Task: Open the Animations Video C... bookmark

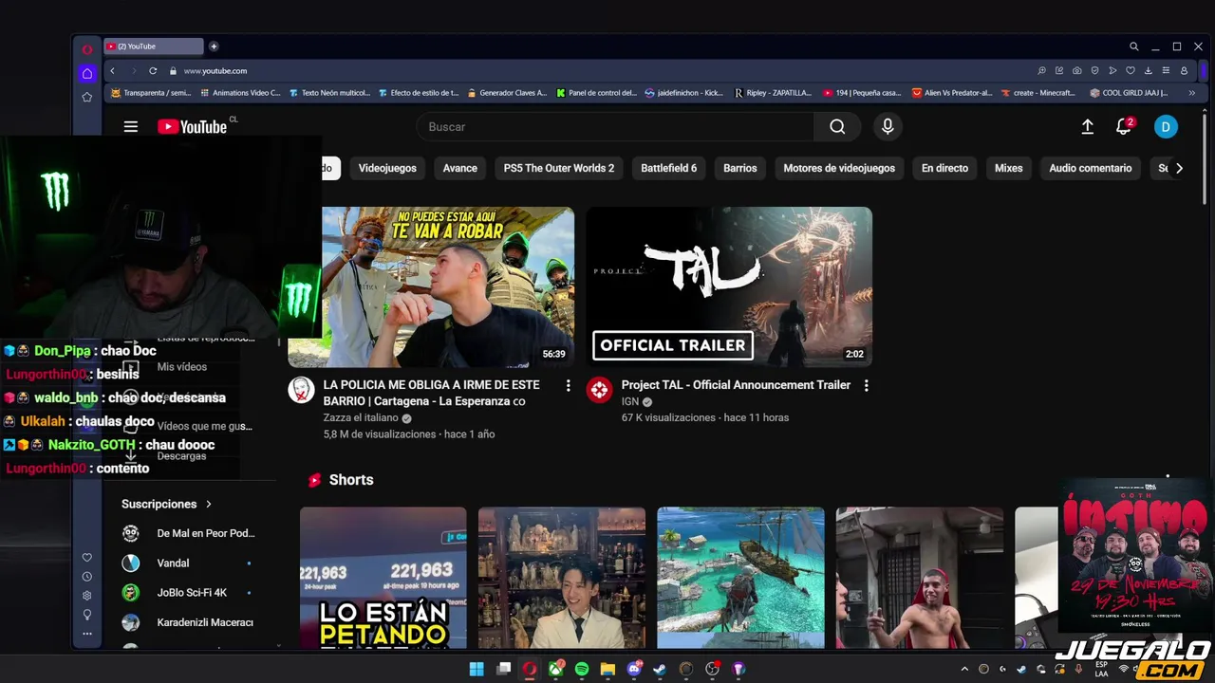Action: (239, 93)
